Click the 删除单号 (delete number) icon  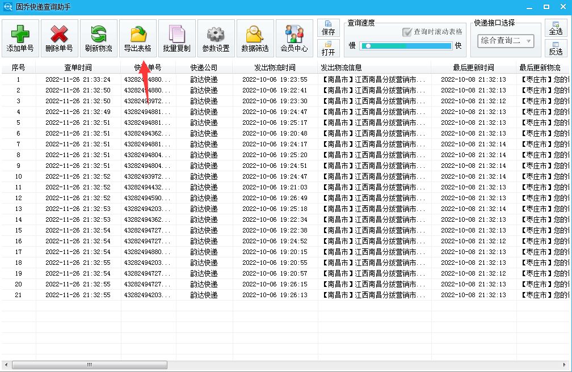[x=58, y=37]
